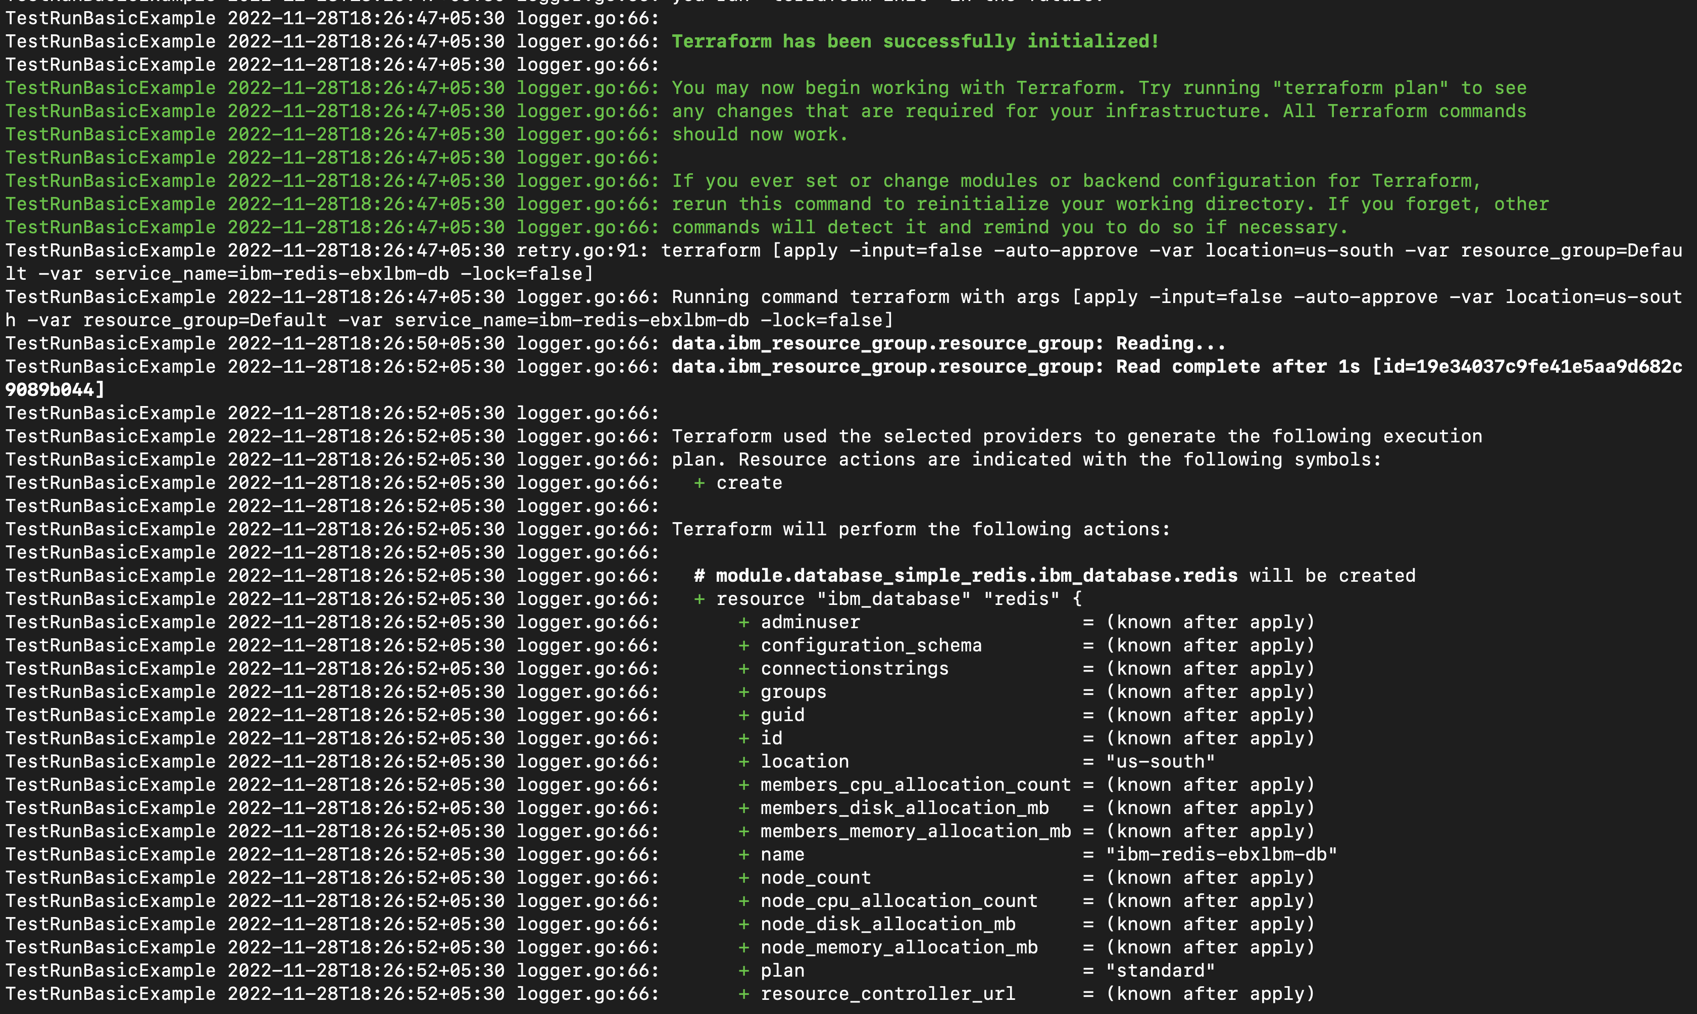The height and width of the screenshot is (1014, 1697).
Task: Click 'Terraform will perform the following actions:' line
Action: 920,530
